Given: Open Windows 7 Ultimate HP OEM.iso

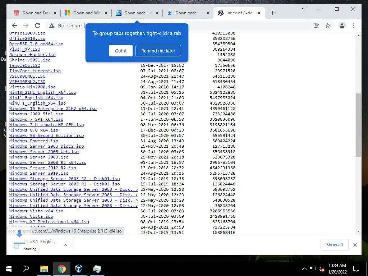Looking at the screenshot, I should pos(46,125).
